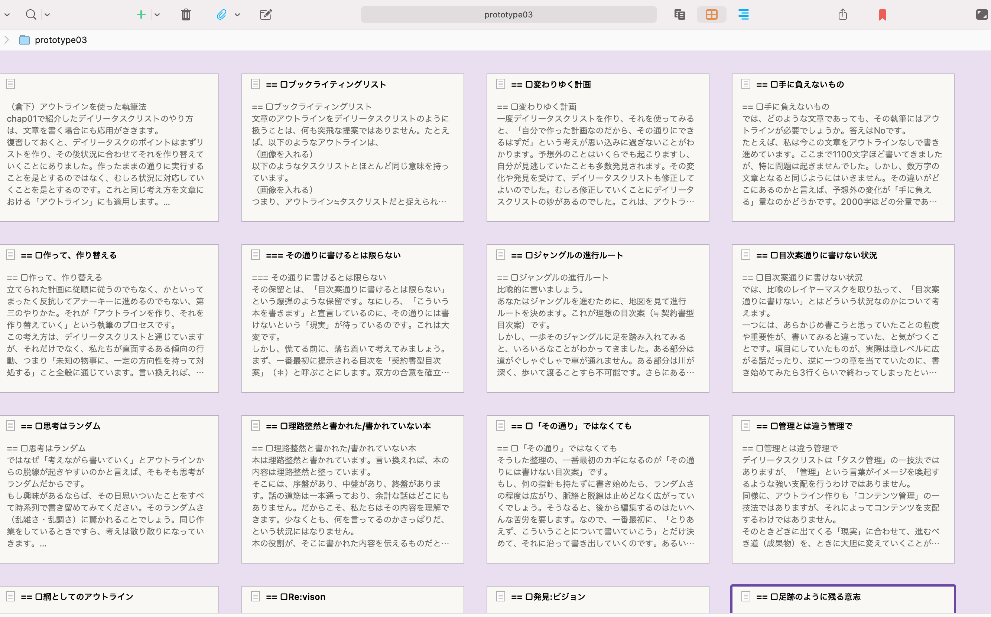Open the dropdown beside the paperclip

tap(237, 14)
